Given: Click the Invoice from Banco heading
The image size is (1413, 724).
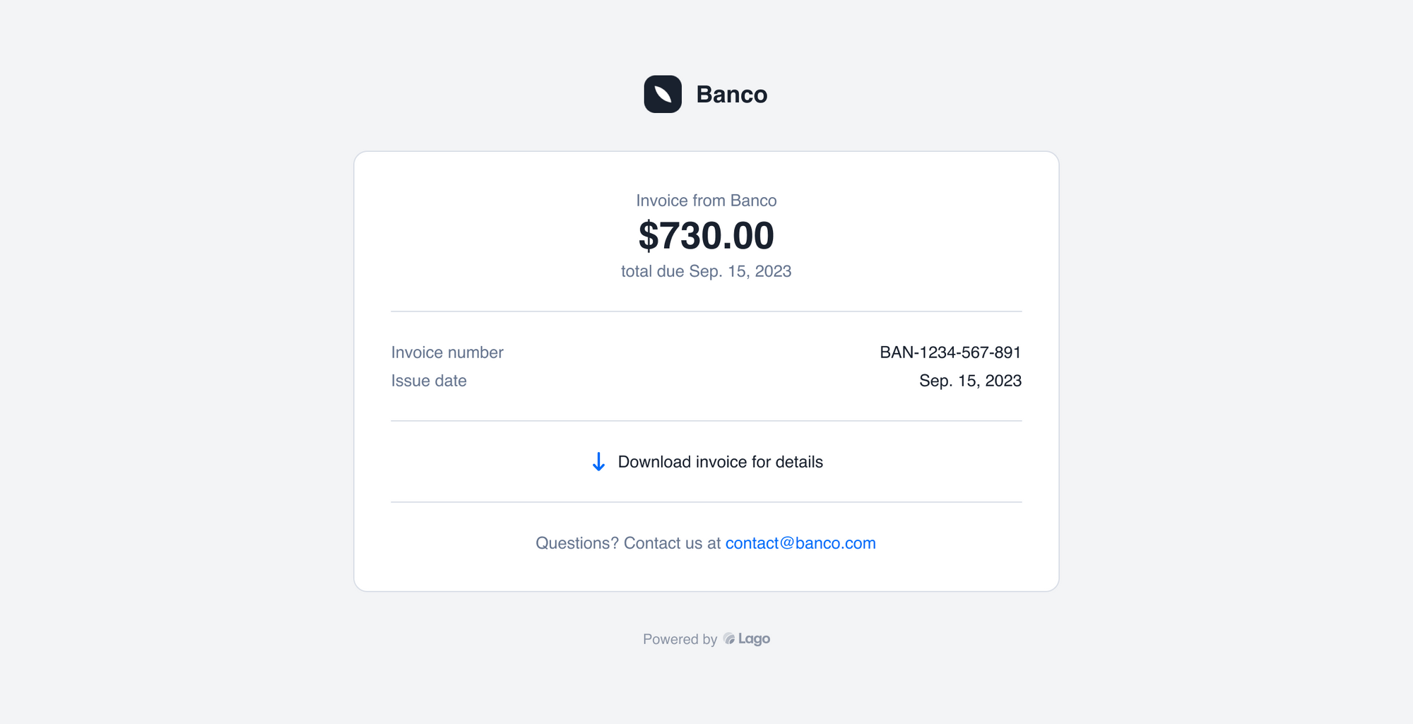Looking at the screenshot, I should tap(706, 201).
